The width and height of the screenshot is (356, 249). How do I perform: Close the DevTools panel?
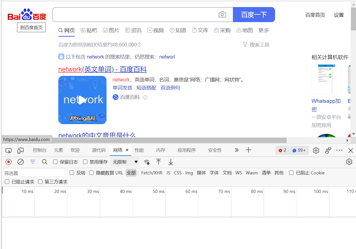pos(351,151)
